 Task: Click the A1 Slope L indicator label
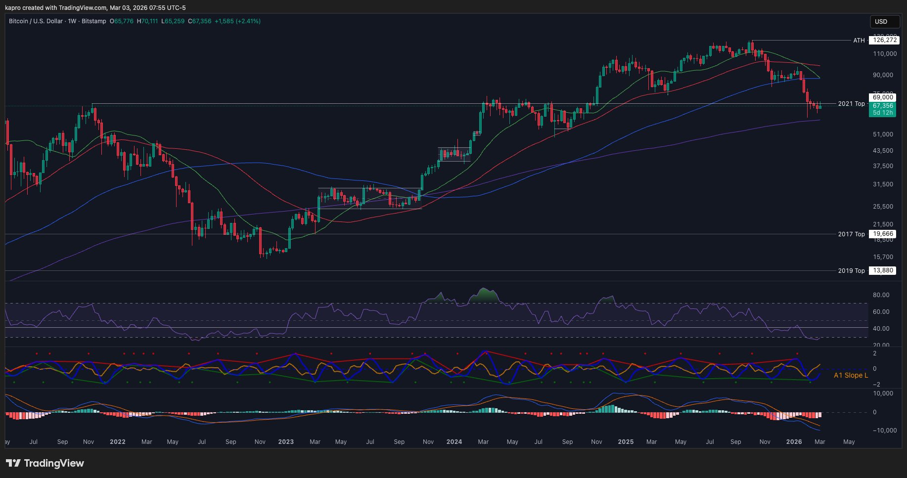(851, 375)
